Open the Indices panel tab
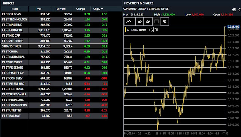The width and height of the screenshot is (241, 137). 8,3
